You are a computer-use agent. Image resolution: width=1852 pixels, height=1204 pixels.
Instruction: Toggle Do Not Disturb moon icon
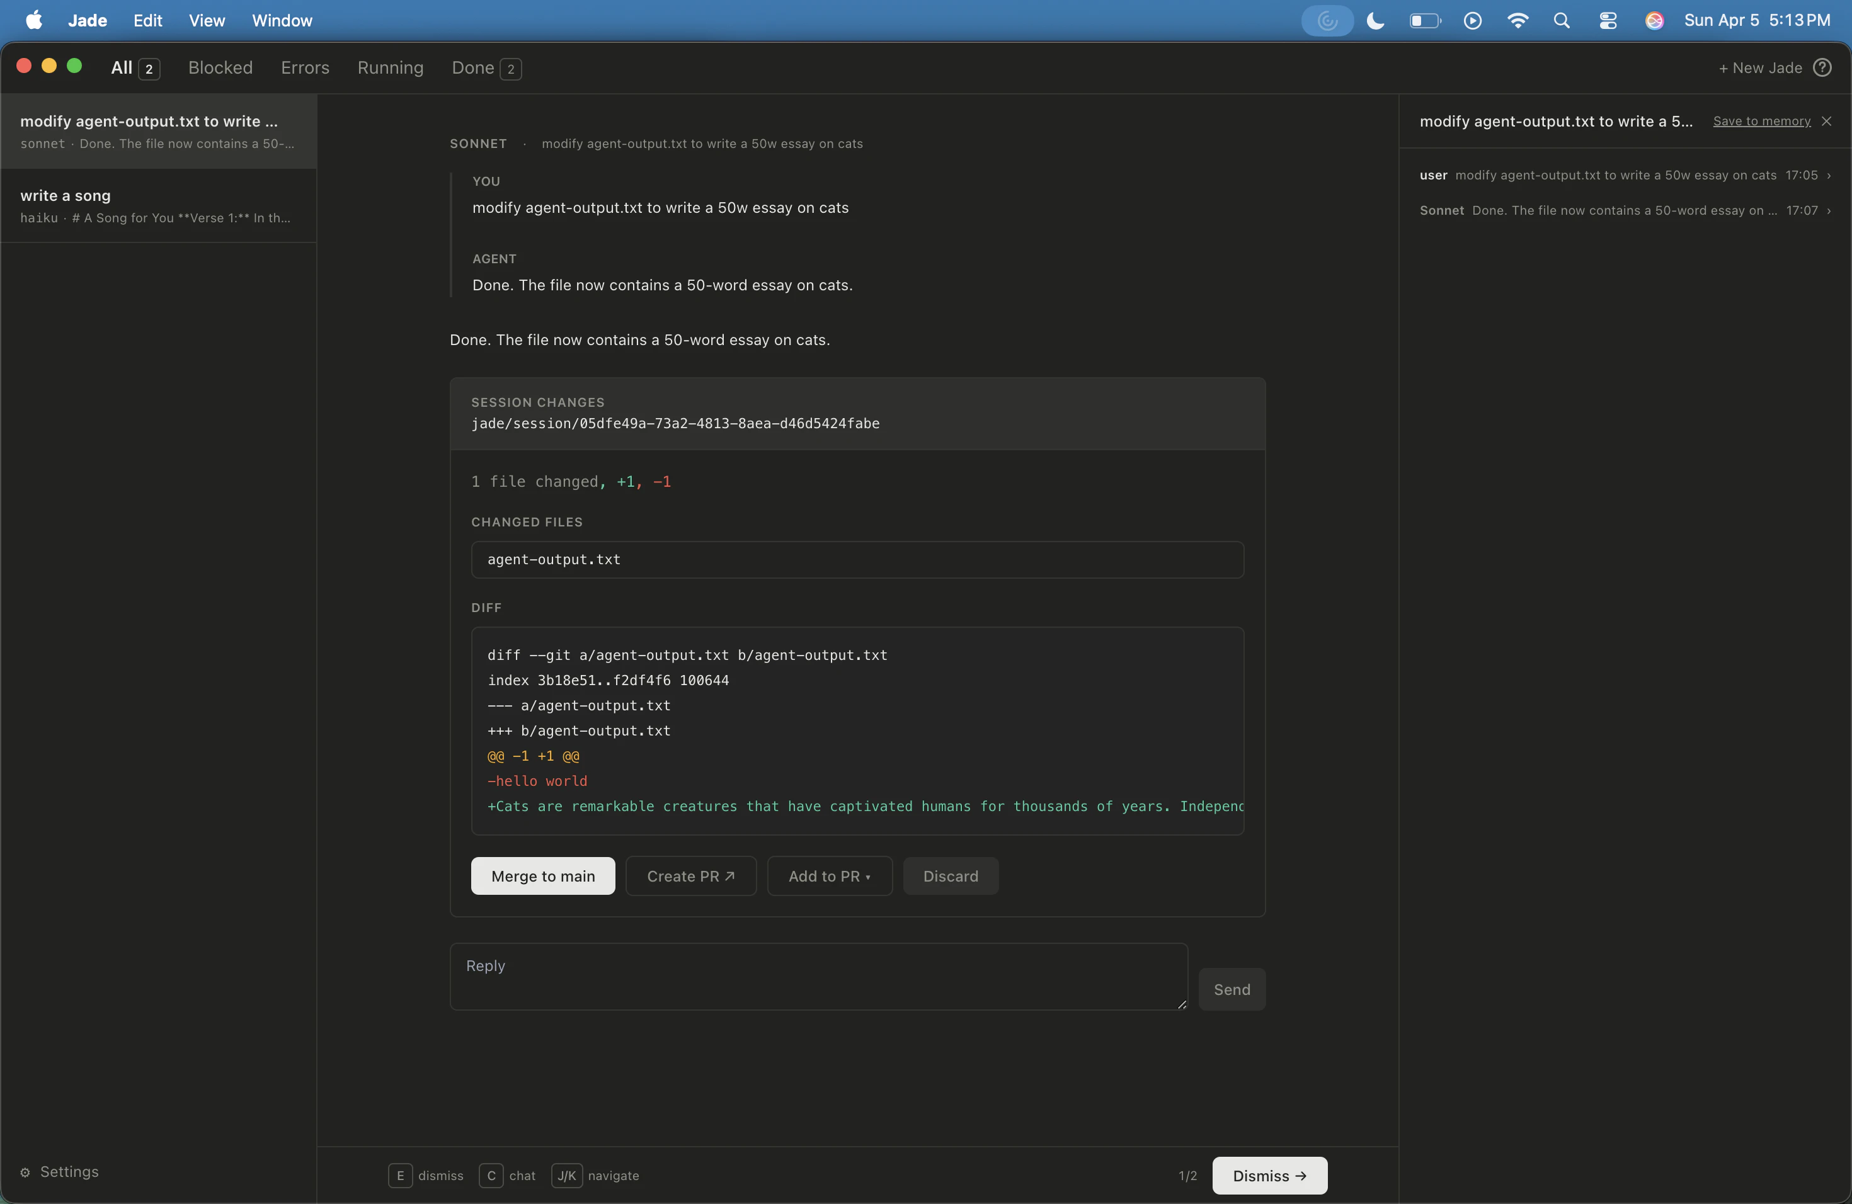point(1375,21)
